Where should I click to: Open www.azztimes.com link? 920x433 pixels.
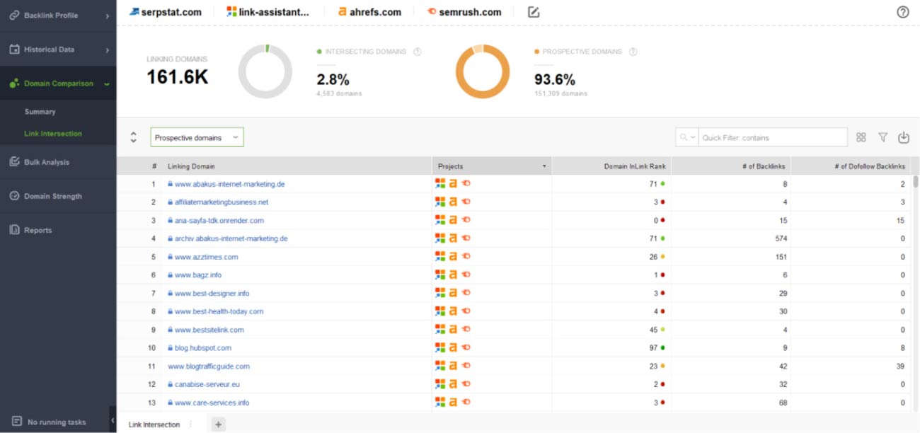tap(206, 257)
